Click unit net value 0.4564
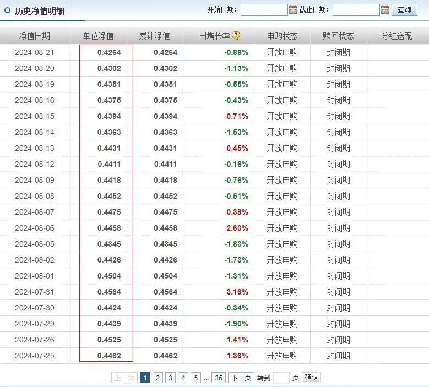The image size is (429, 387). tap(109, 292)
